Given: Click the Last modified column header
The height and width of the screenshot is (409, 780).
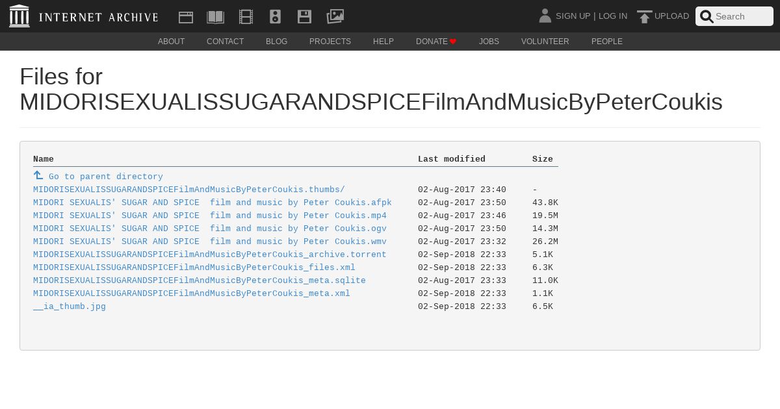Looking at the screenshot, I should (452, 159).
